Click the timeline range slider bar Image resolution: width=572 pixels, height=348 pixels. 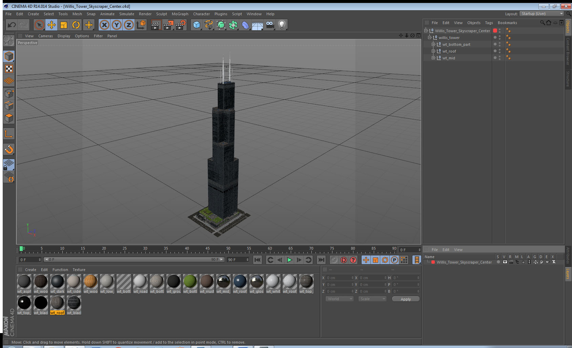(x=134, y=259)
